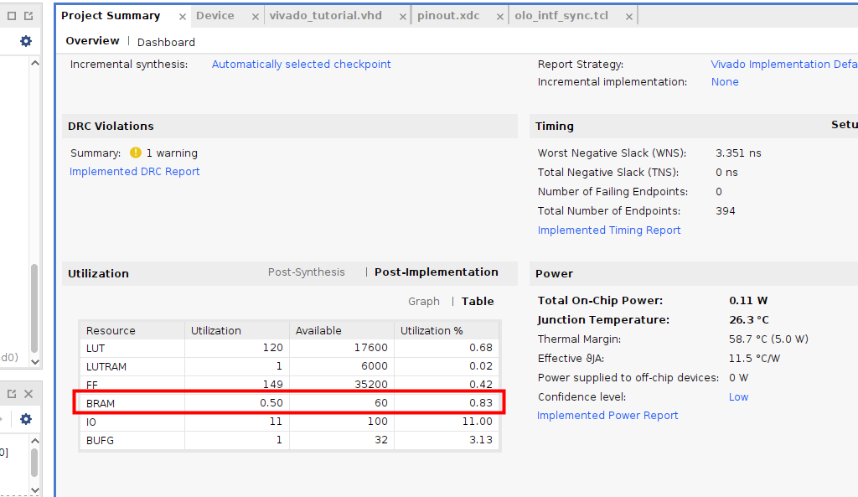Show Post-Implementation utilization
858x497 pixels.
[x=436, y=272]
